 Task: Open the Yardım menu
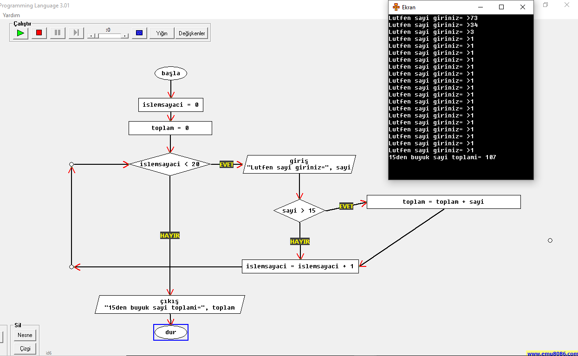point(11,15)
